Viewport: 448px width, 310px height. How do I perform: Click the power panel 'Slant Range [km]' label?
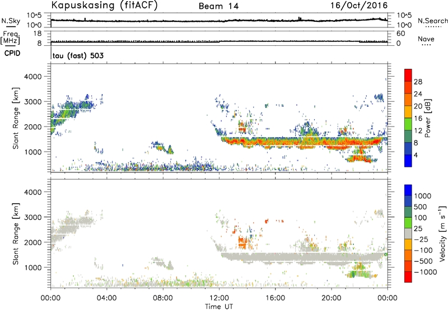coord(16,118)
